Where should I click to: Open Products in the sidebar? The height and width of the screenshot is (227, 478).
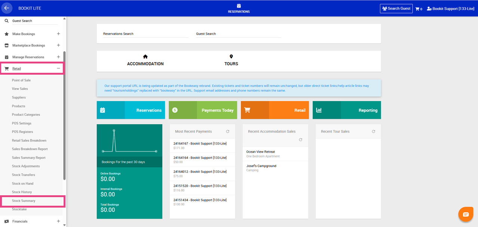[18, 106]
